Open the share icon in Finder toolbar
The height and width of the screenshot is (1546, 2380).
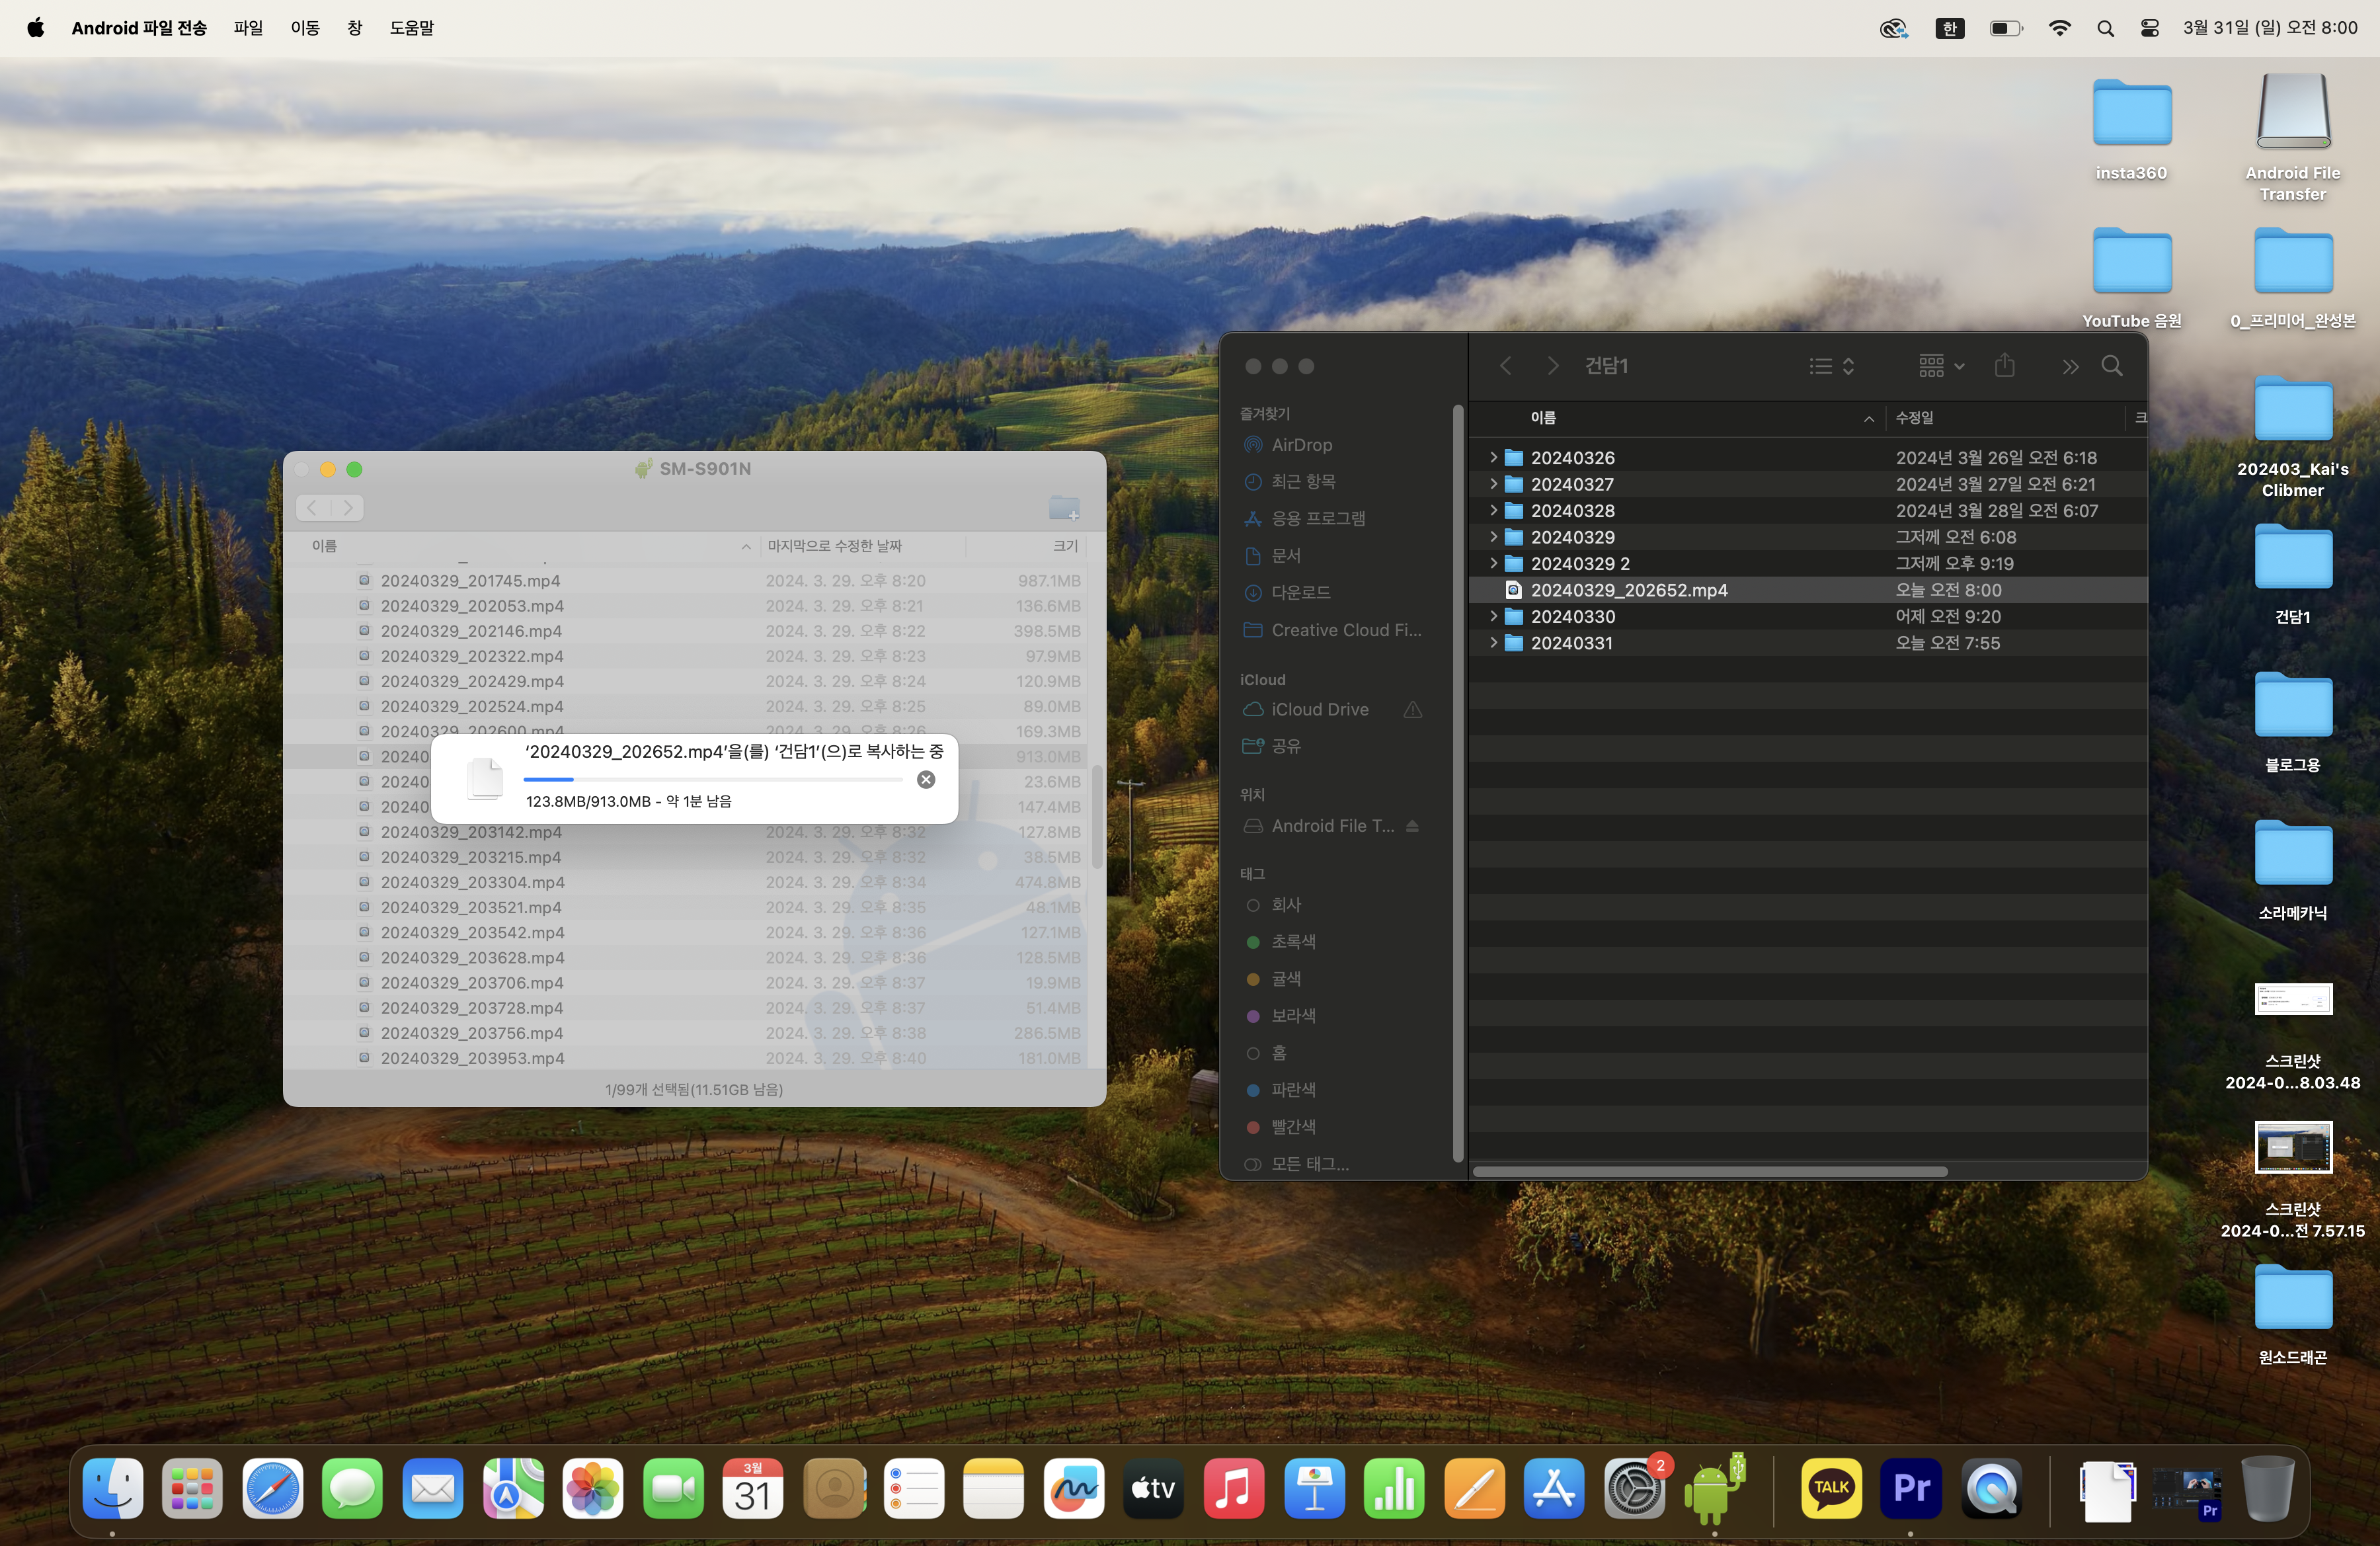tap(2004, 366)
